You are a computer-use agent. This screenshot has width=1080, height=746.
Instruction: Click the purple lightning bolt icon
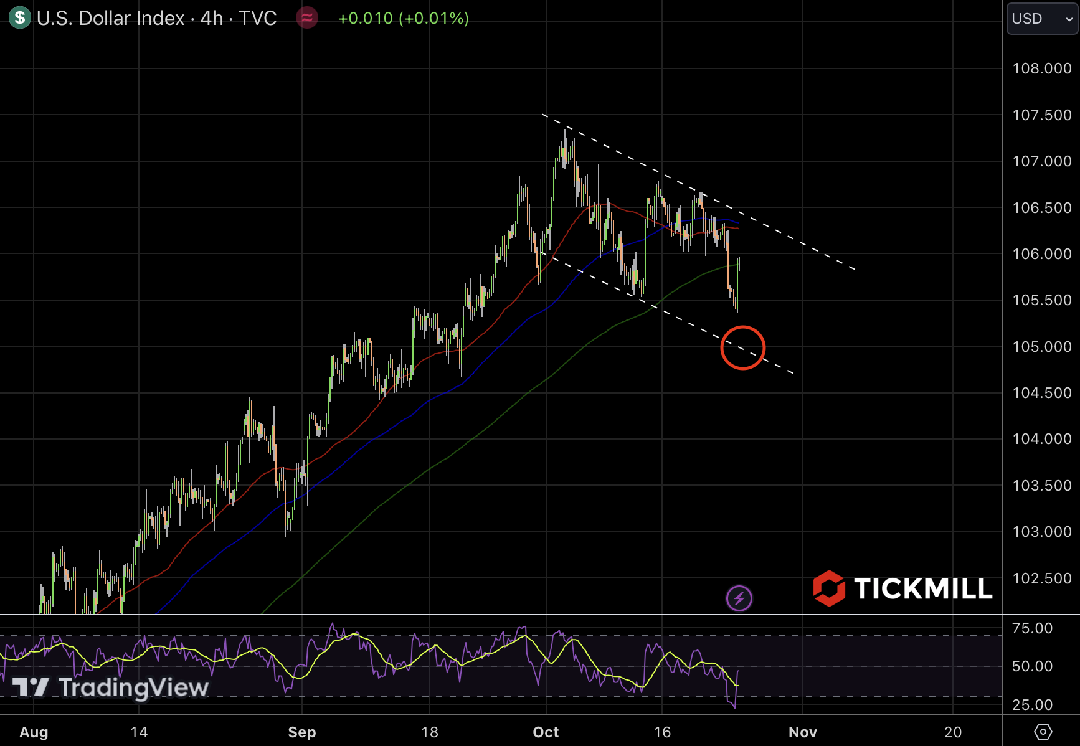click(x=739, y=598)
